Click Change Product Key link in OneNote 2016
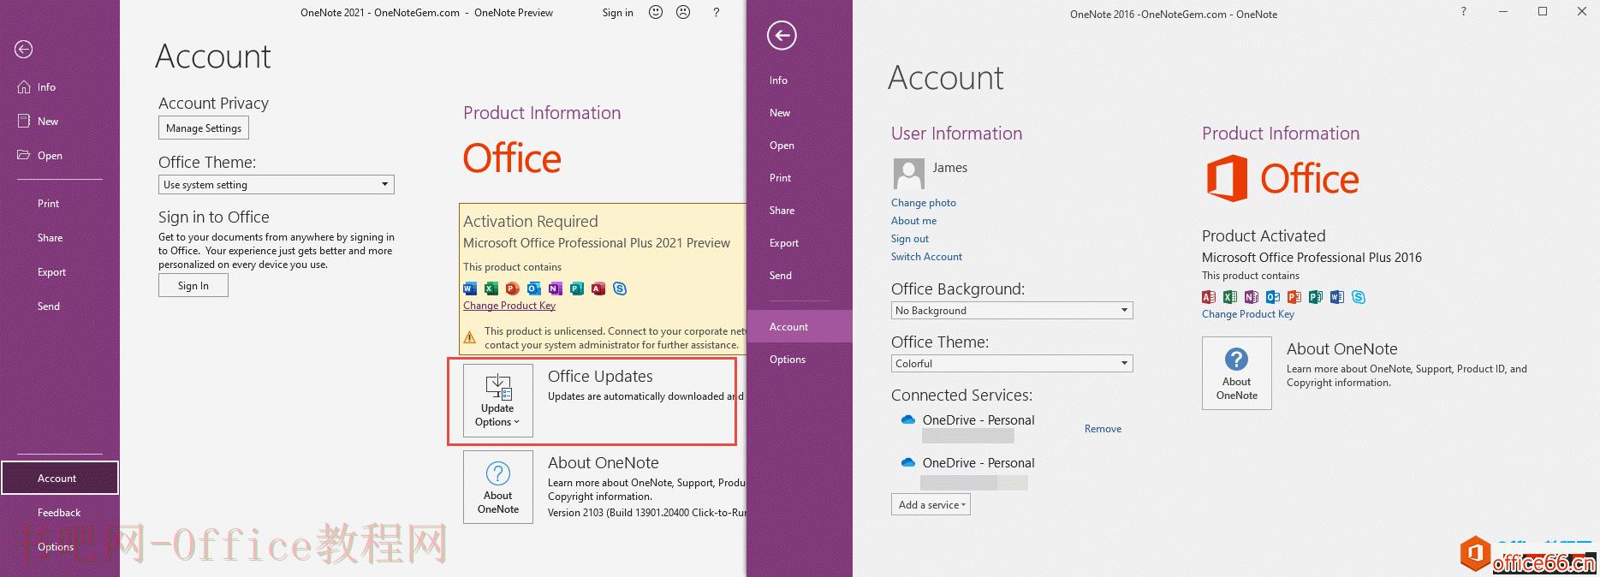1600x577 pixels. 1247,314
